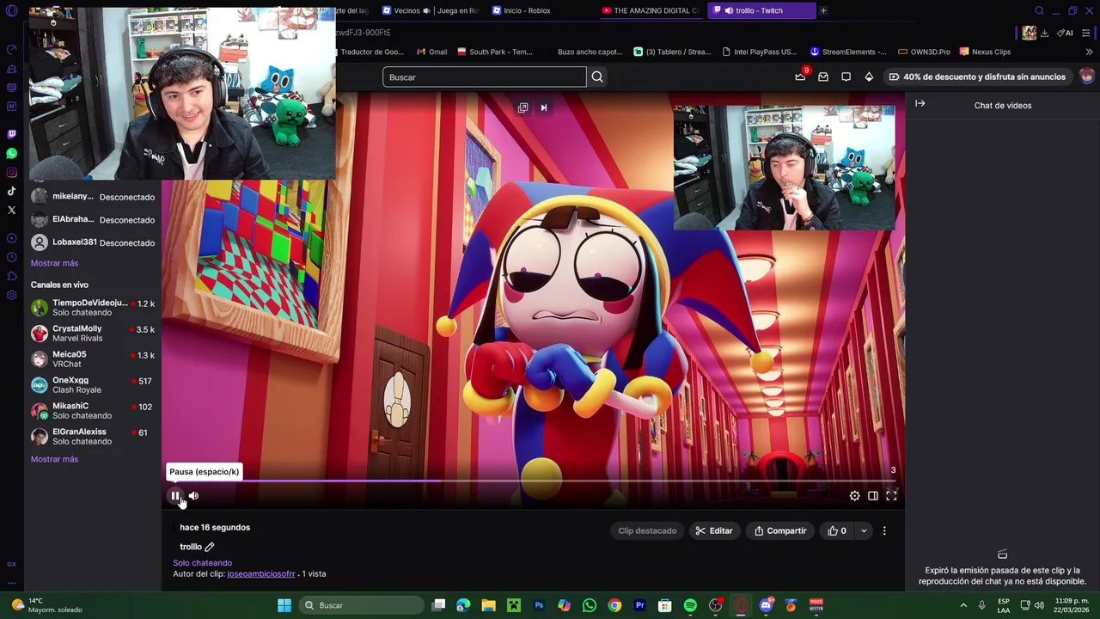Open the Gmail bookmark
This screenshot has height=619, width=1100.
432,52
